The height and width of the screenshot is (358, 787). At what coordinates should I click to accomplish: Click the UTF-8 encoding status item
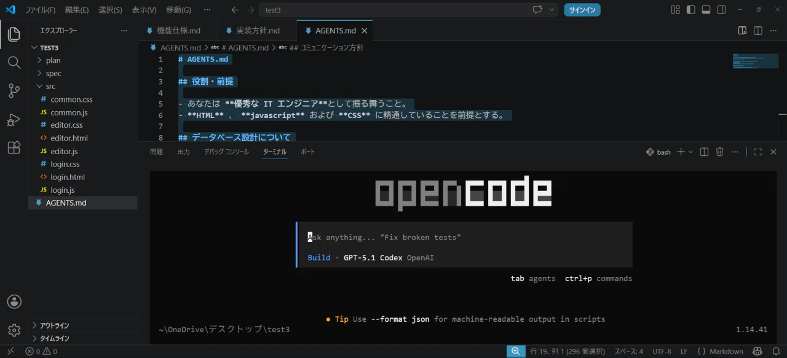coord(662,351)
